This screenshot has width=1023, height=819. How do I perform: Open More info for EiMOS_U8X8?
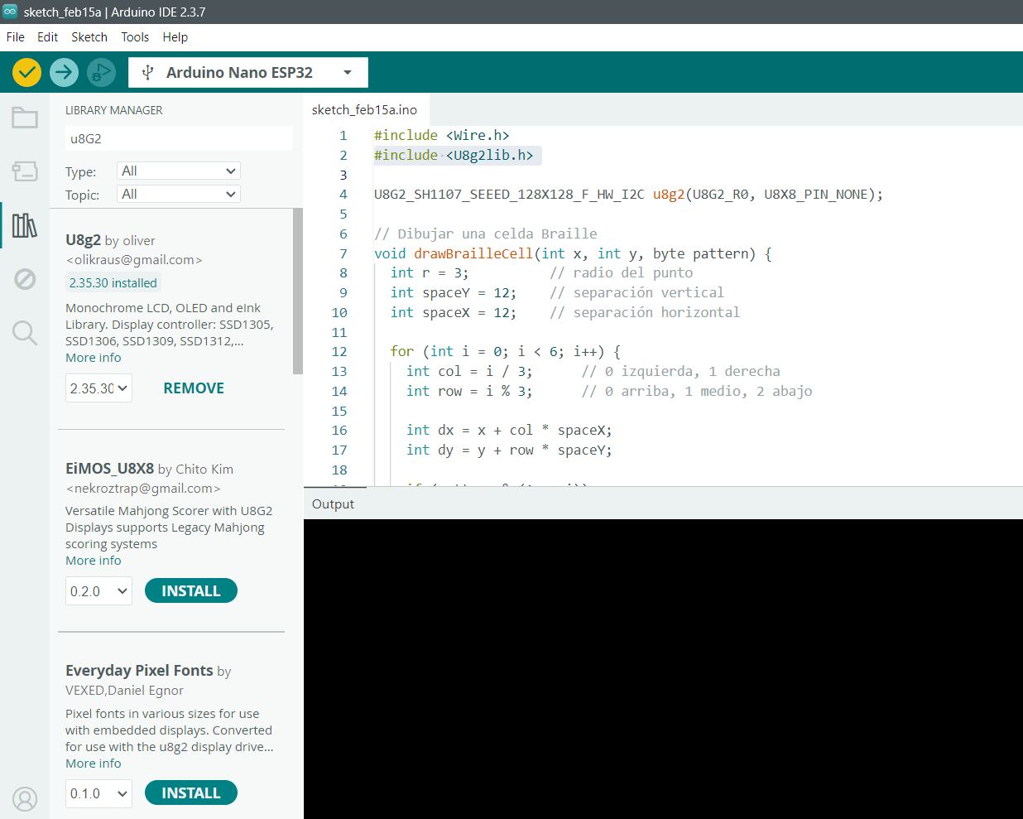(x=94, y=561)
